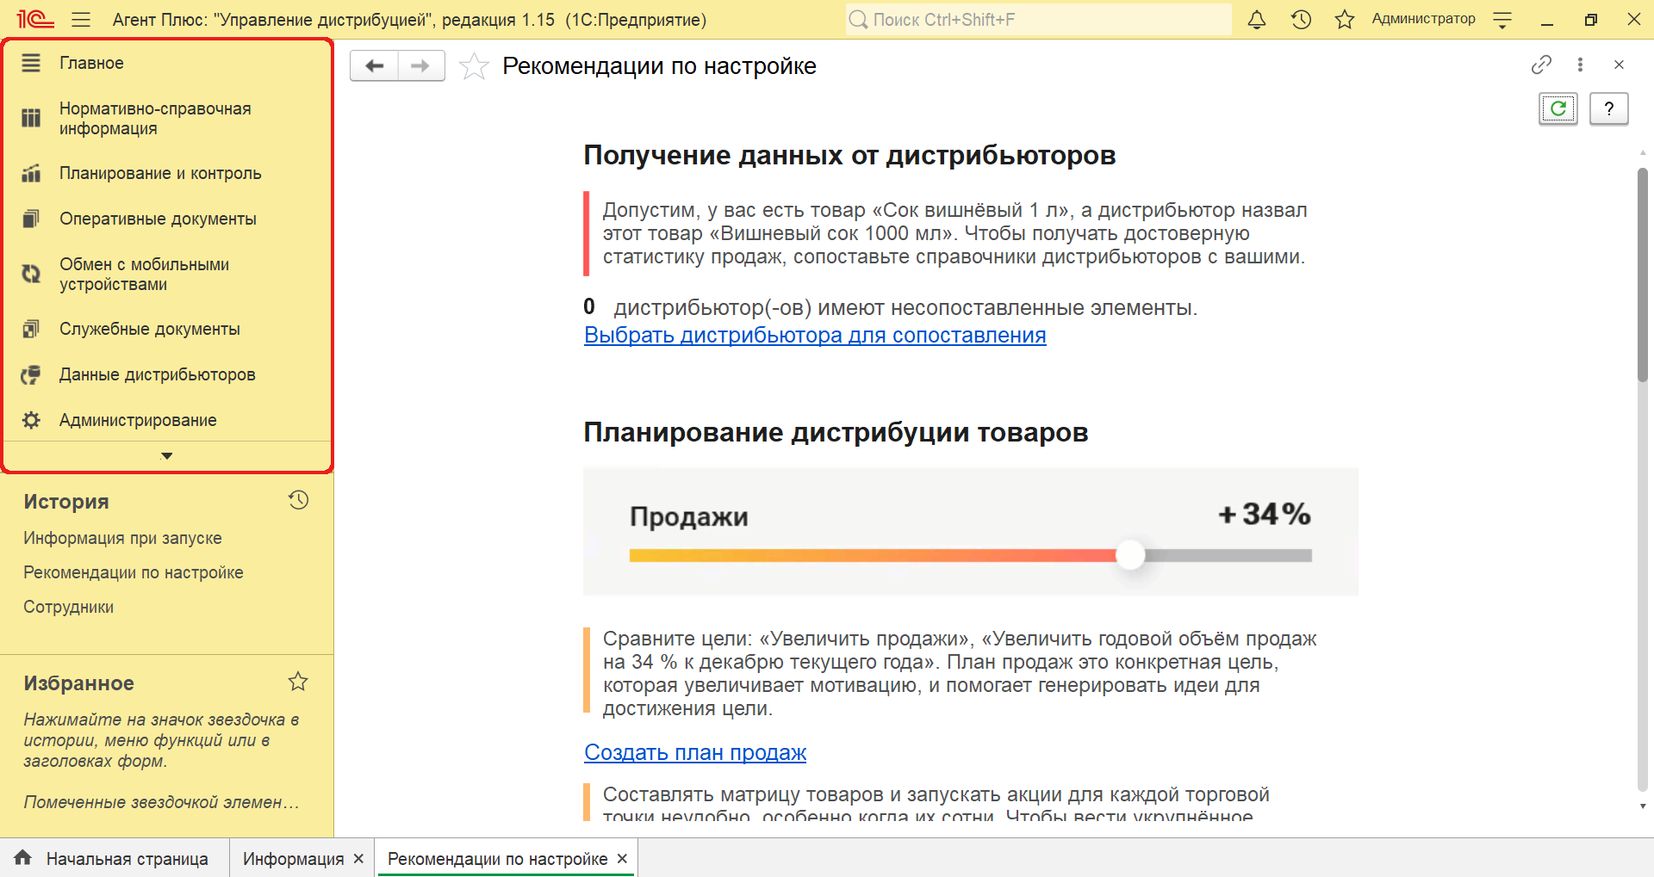Switch to the Информация tab
The image size is (1654, 877).
293,859
